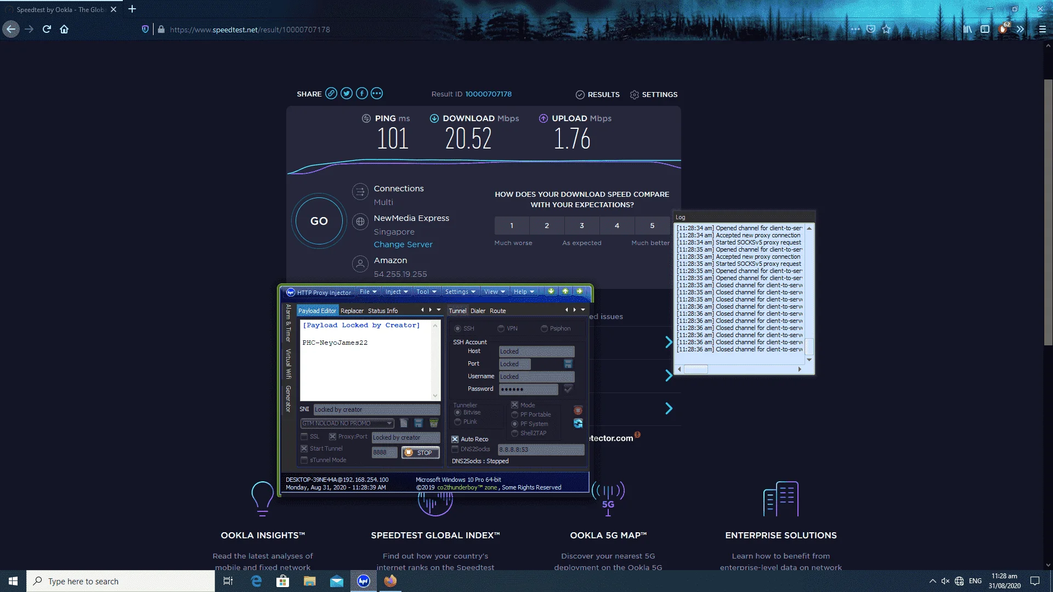Click the Log window horizontal scrollbar

pyautogui.click(x=739, y=369)
